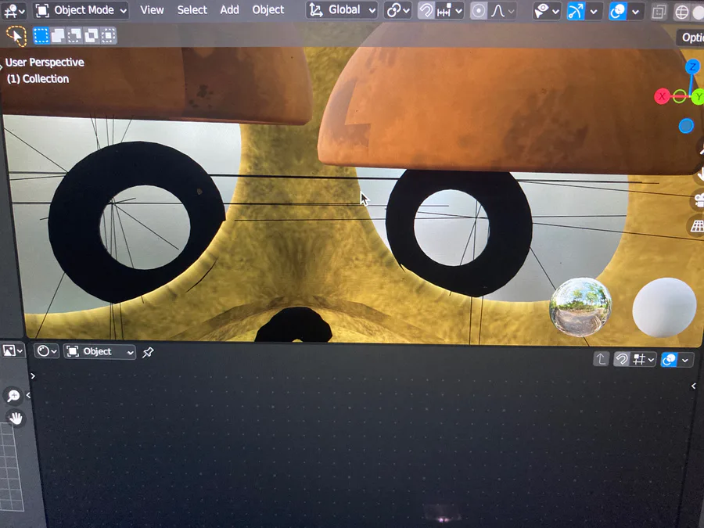This screenshot has height=528, width=704.
Task: Switch perspective/orthographic with the grid icon
Action: click(698, 226)
